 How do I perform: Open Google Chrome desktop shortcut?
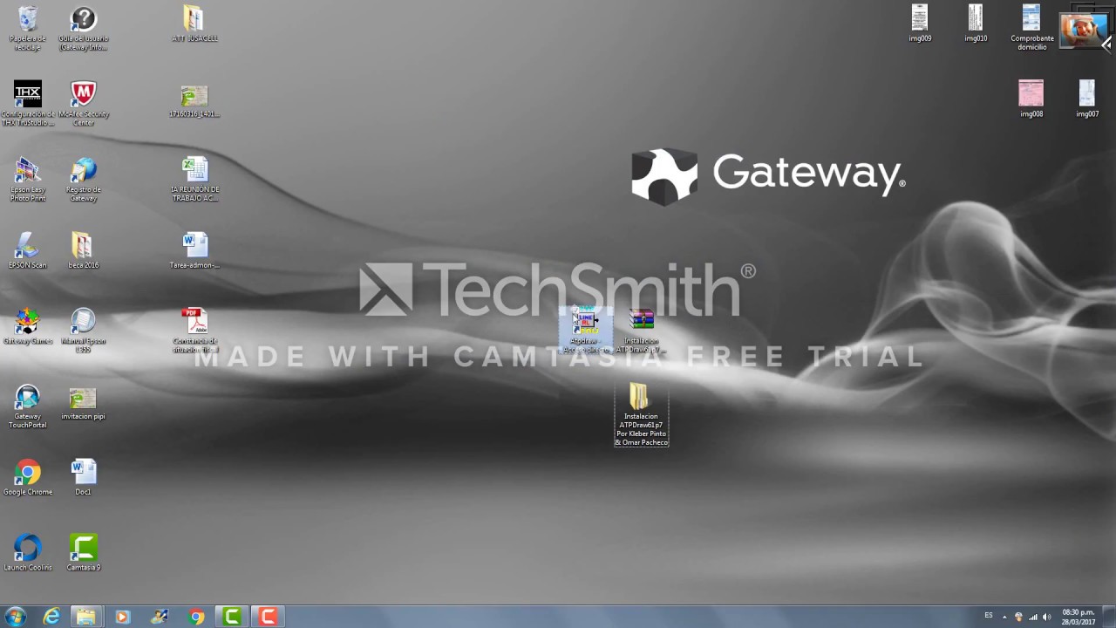(28, 478)
